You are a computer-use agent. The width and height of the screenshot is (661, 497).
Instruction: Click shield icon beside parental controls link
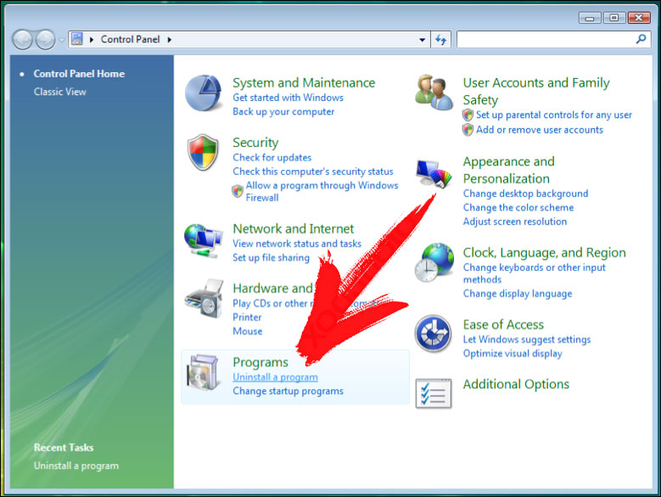click(468, 115)
